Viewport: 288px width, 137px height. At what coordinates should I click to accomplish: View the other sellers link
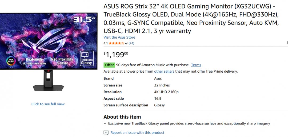point(164,71)
